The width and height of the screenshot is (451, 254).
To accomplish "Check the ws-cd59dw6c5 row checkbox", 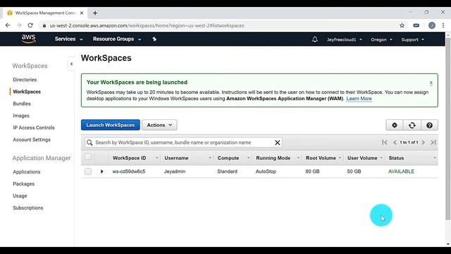I will pyautogui.click(x=88, y=171).
